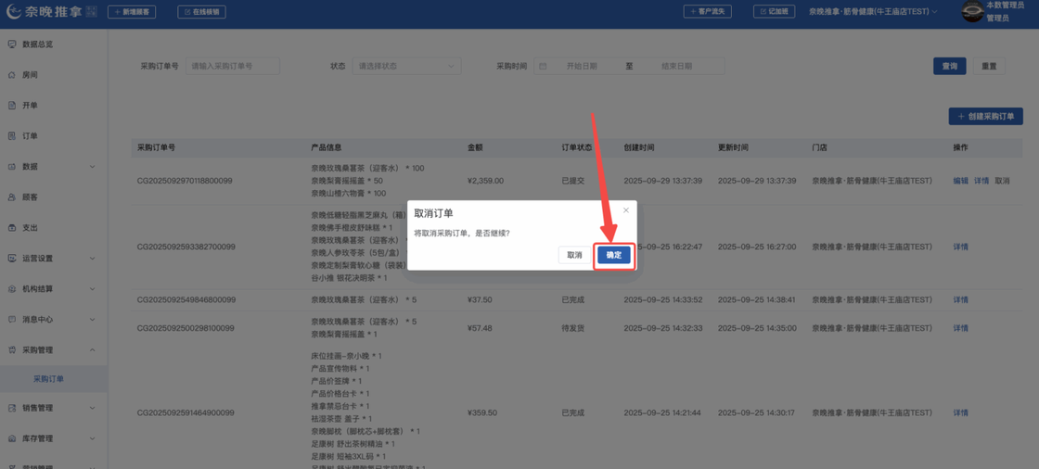Open the 房间 home icon in sidebar
This screenshot has width=1039, height=469.
coord(11,75)
